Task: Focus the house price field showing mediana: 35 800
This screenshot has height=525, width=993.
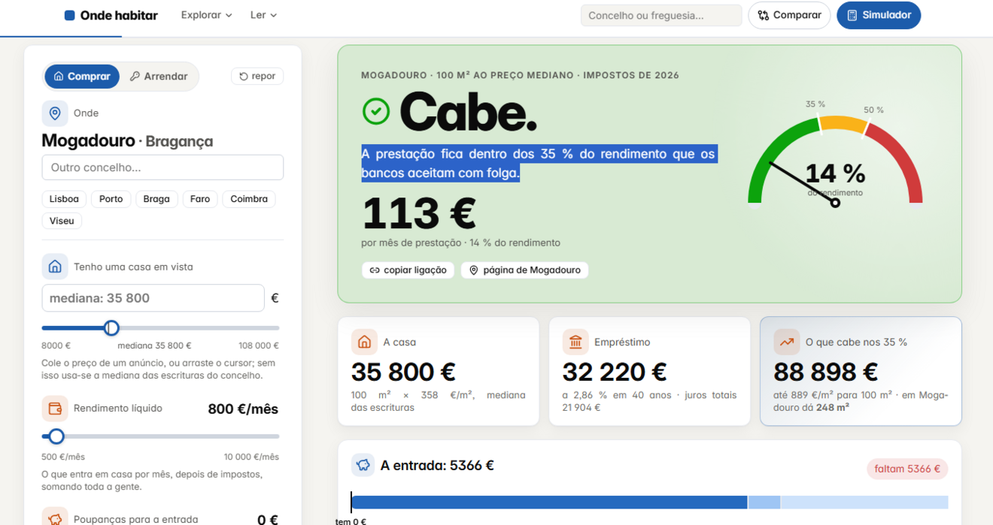Action: [153, 298]
